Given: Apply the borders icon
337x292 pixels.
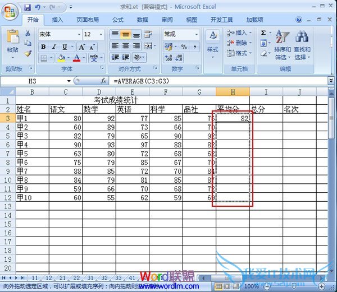Looking at the screenshot, I should 44,58.
